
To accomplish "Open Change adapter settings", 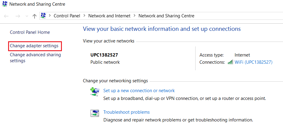I will 34,46.
